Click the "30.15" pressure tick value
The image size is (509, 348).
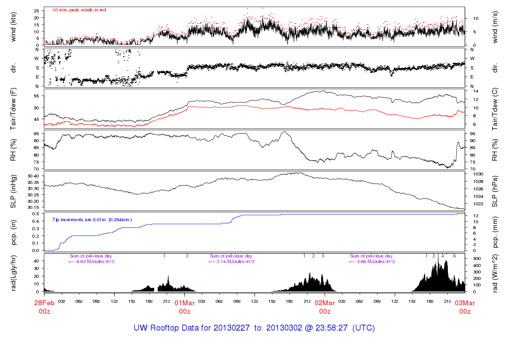[x=33, y=207]
